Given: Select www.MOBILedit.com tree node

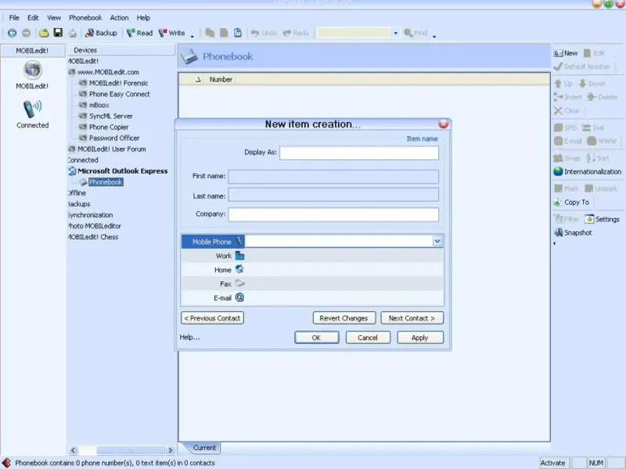Looking at the screenshot, I should [x=108, y=72].
